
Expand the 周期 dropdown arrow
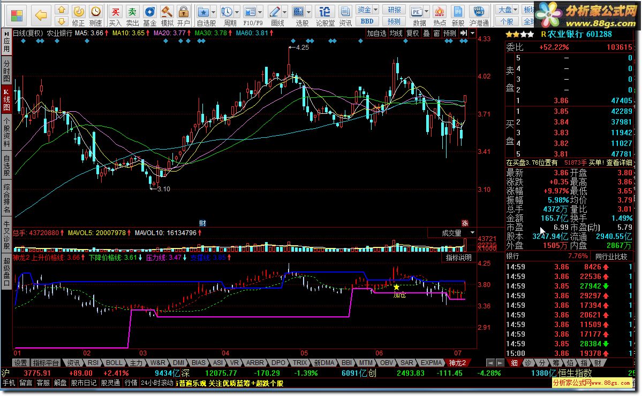[237, 12]
